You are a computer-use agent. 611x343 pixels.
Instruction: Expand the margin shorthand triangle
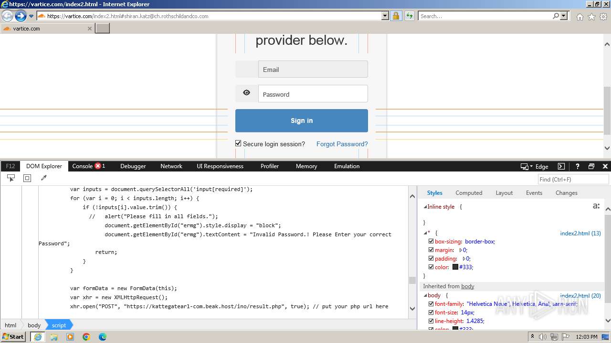click(461, 250)
